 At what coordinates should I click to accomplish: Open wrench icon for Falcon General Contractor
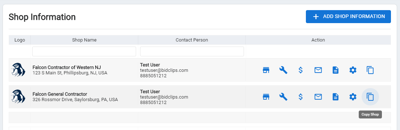pyautogui.click(x=283, y=97)
